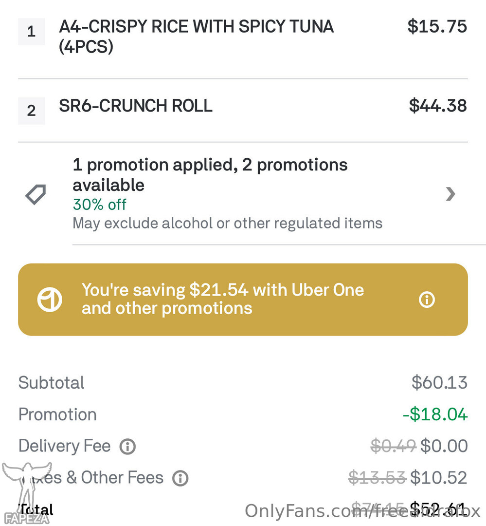Click the promotion tag icon
This screenshot has height=526, width=486.
coord(36,194)
